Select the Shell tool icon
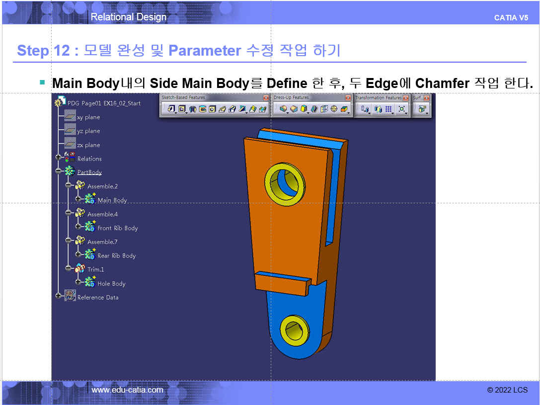 314,109
